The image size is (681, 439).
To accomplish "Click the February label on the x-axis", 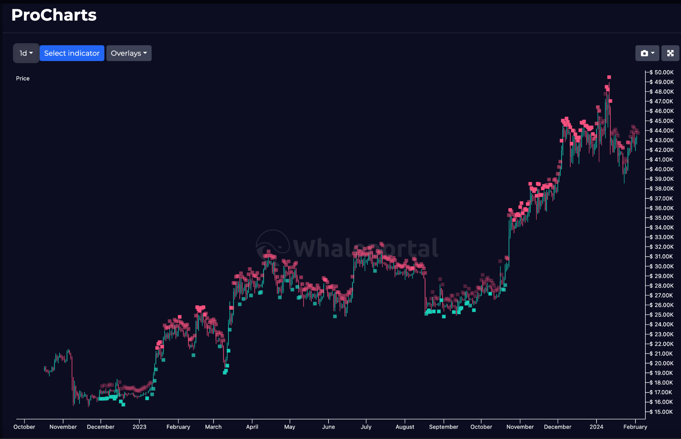I will point(178,427).
